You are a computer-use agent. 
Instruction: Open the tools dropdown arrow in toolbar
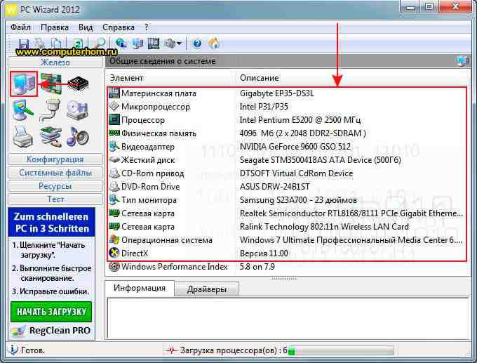tap(179, 44)
